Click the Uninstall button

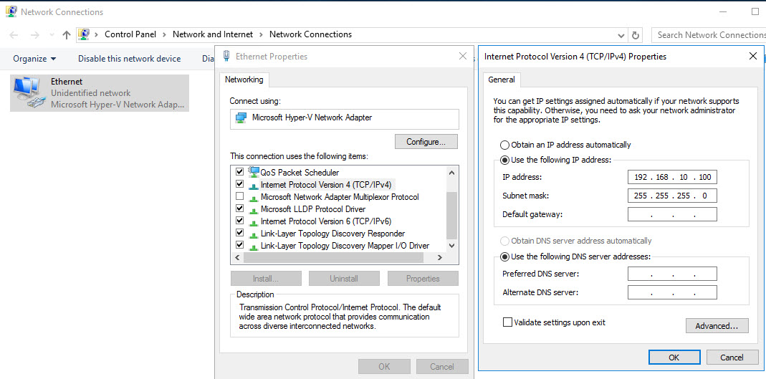(344, 279)
